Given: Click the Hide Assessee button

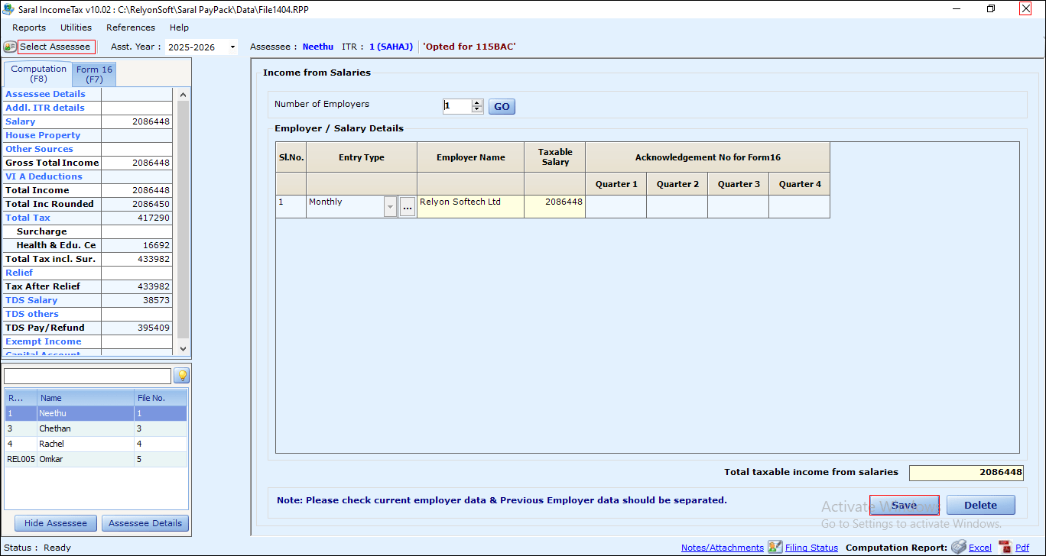Looking at the screenshot, I should pos(56,523).
